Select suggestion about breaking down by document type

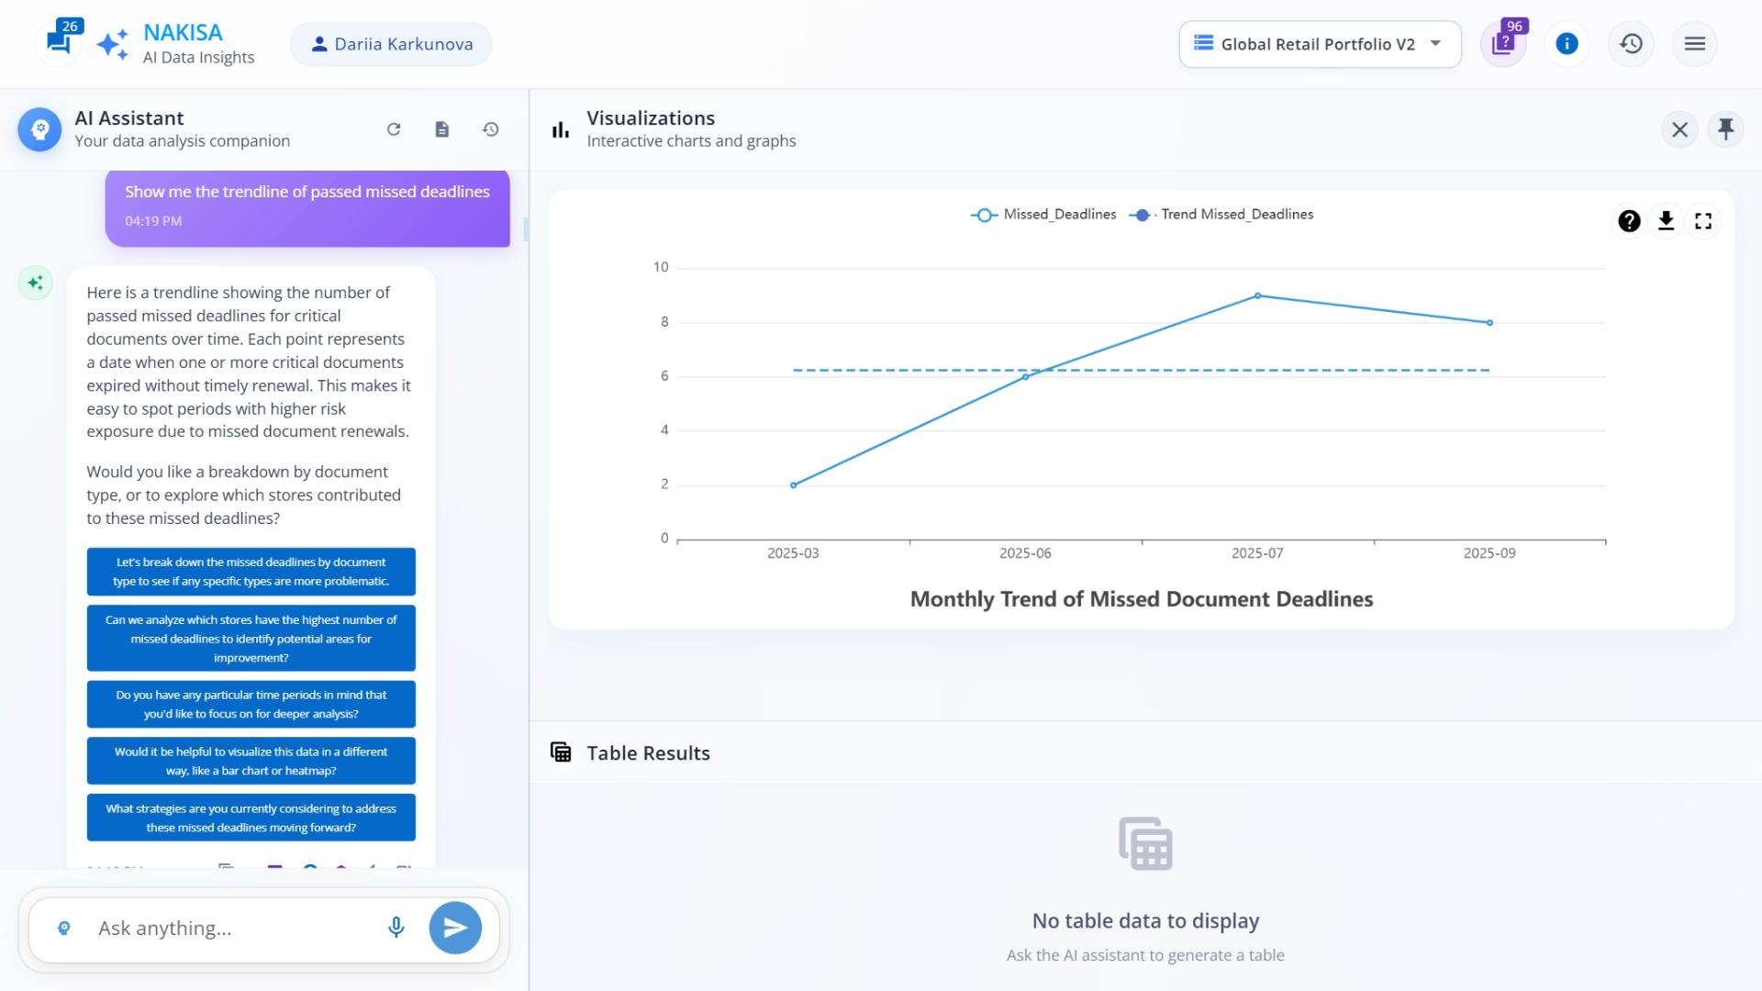click(x=251, y=572)
